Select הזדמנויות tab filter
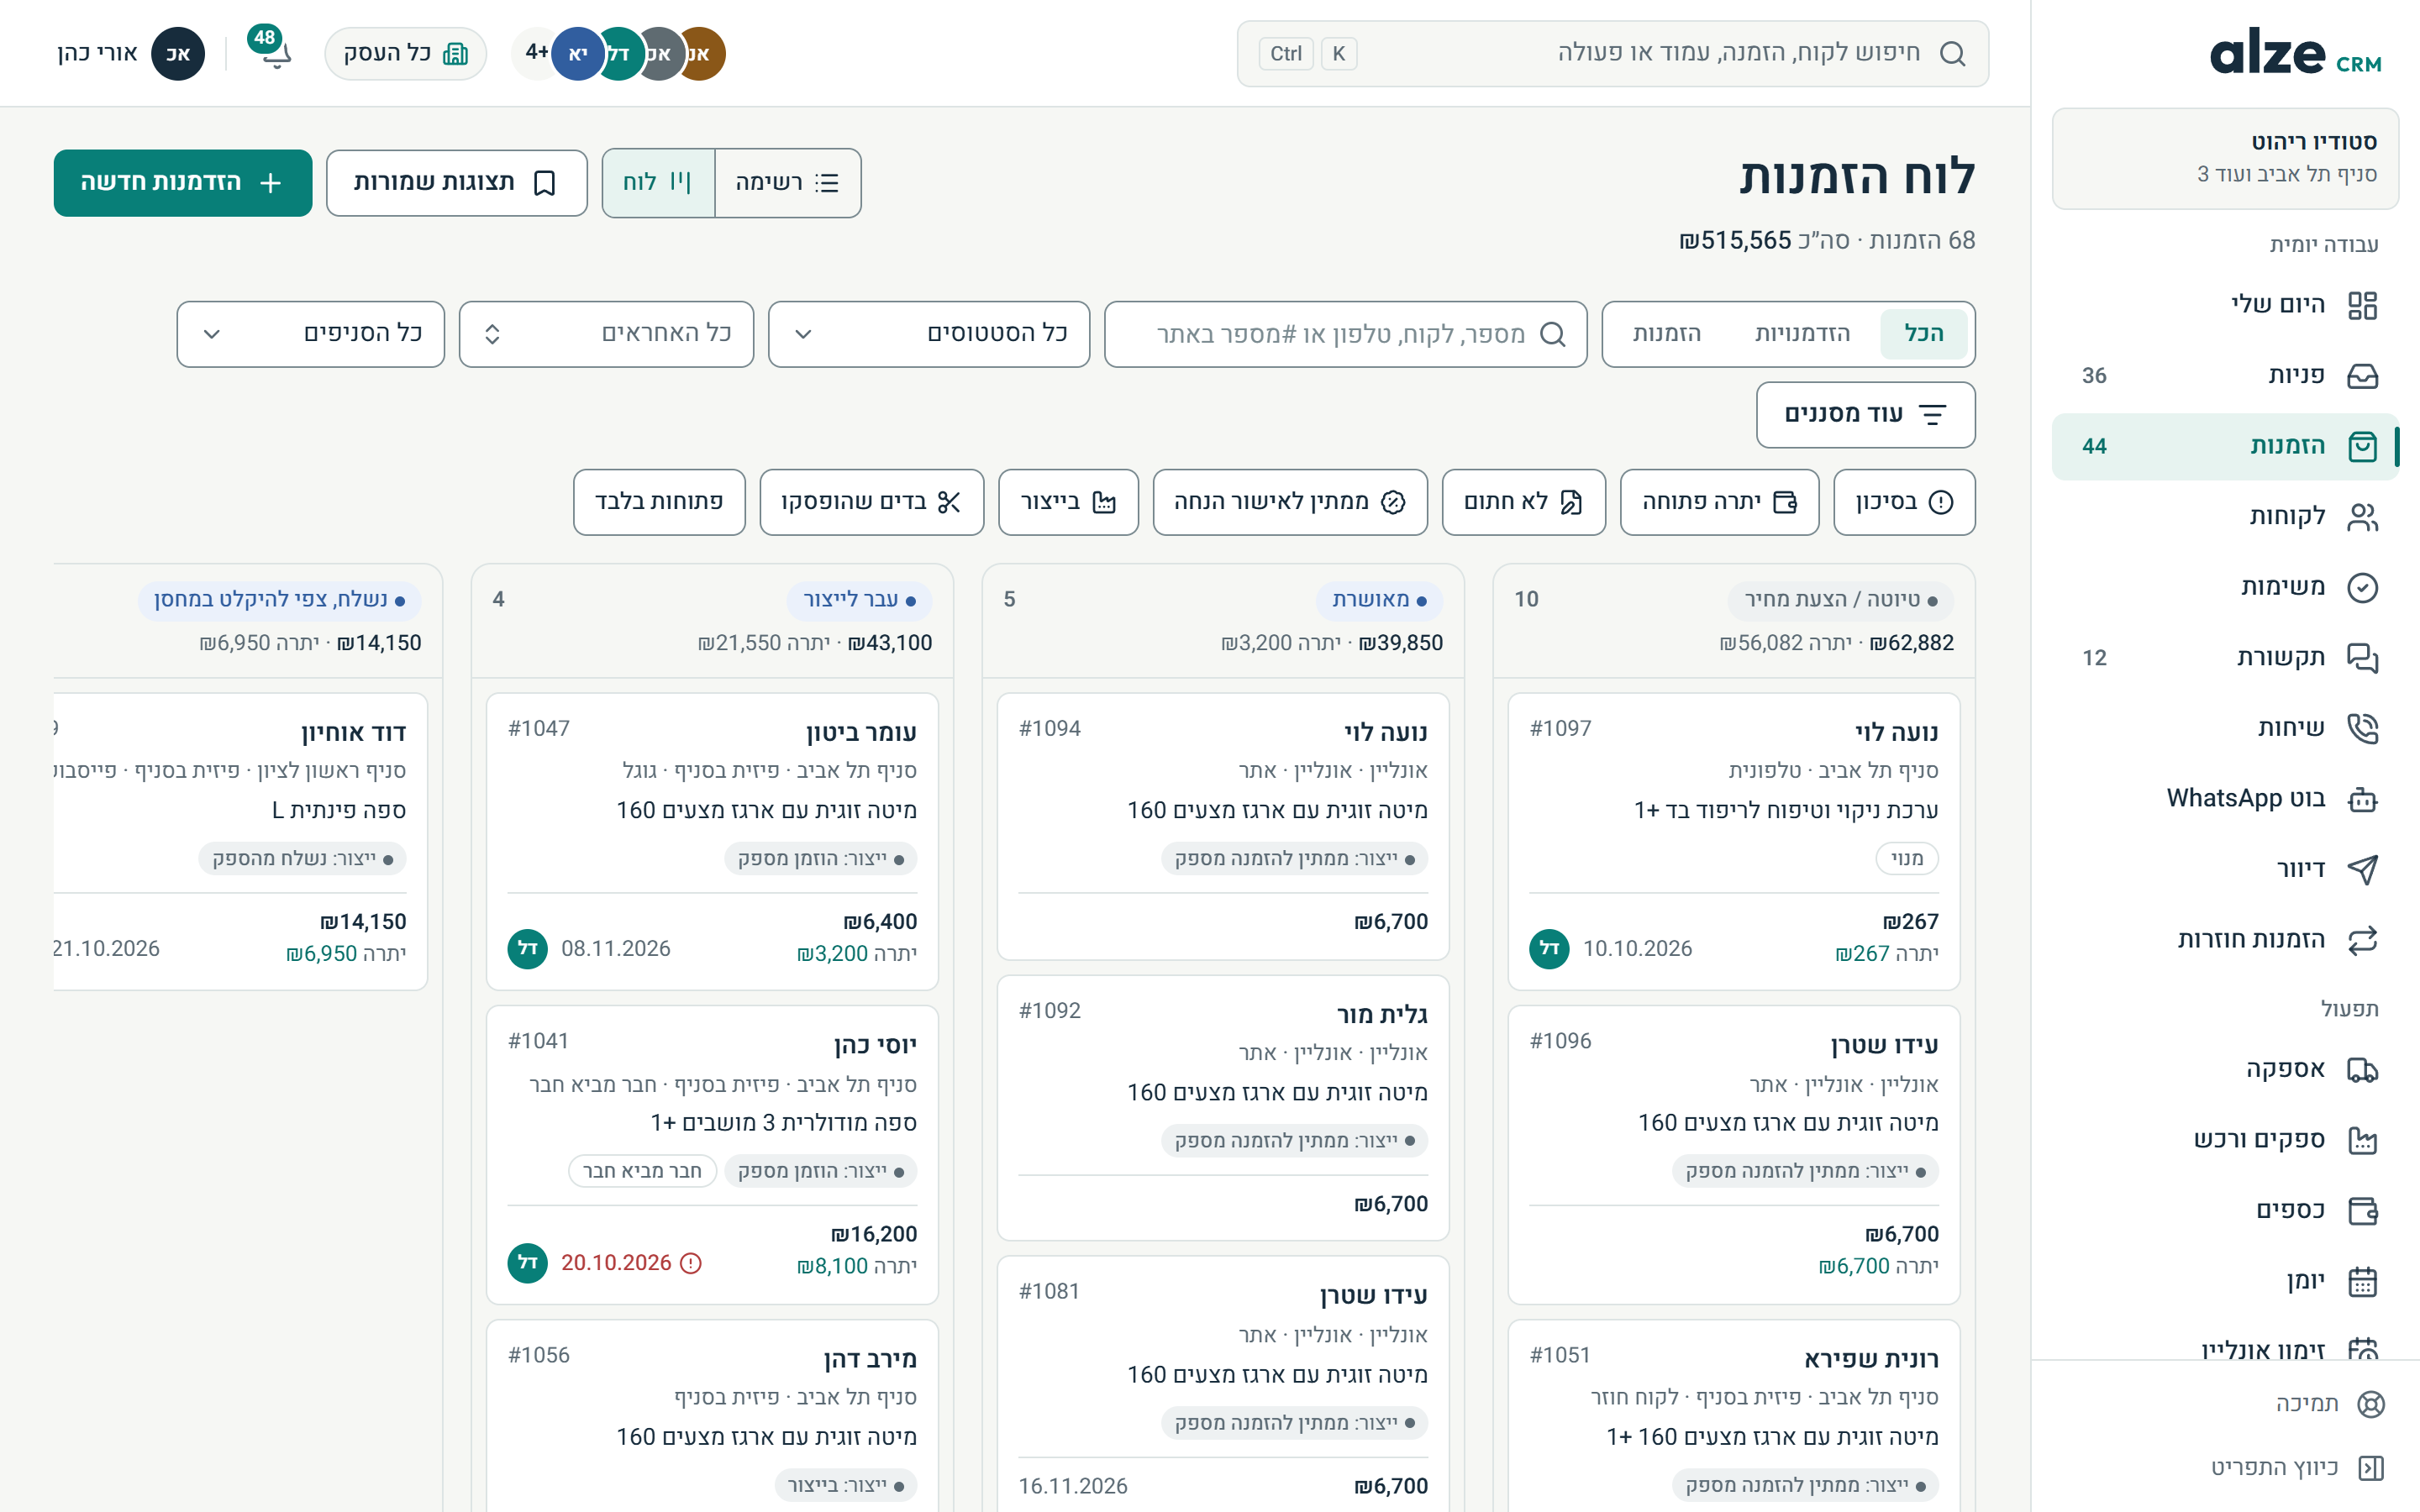Image resolution: width=2420 pixels, height=1512 pixels. coord(1802,334)
